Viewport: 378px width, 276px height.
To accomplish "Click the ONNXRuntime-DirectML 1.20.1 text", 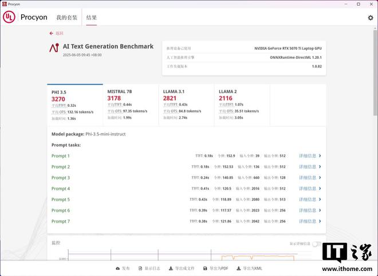I will point(296,58).
